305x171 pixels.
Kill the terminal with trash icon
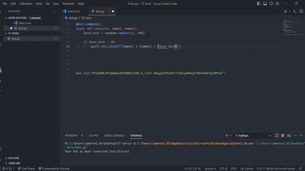click(x=283, y=135)
